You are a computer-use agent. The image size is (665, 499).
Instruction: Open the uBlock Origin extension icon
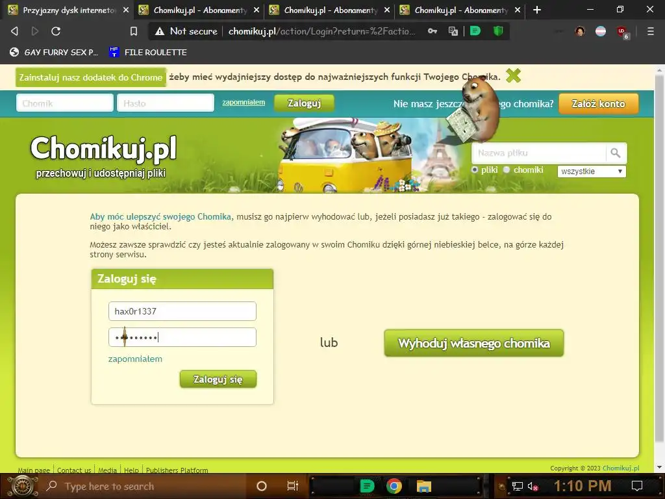coord(623,32)
